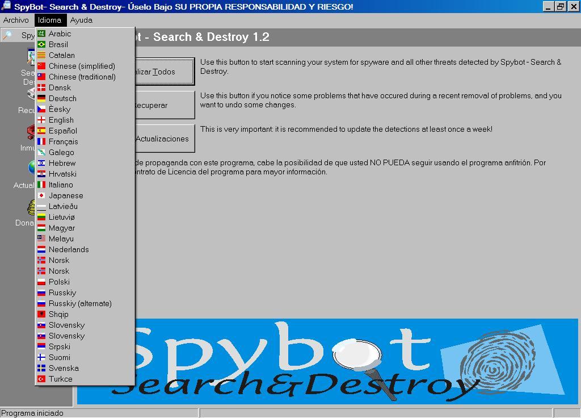Switch language to Latvieðu
Image resolution: width=581 pixels, height=418 pixels.
coord(85,206)
